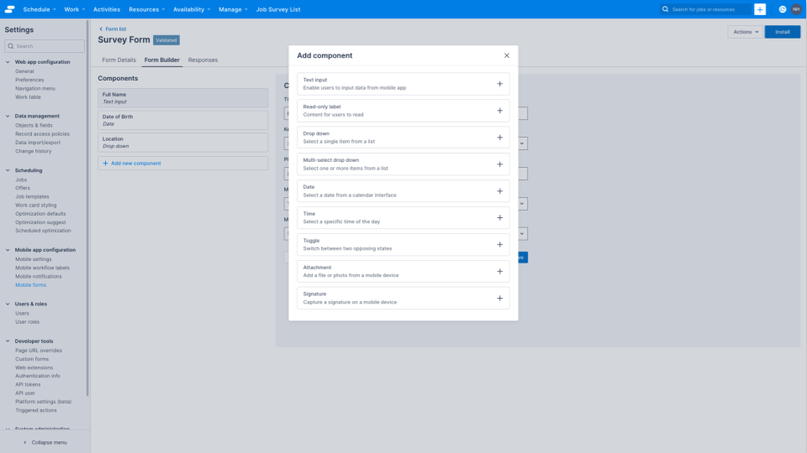Click the Settings search field
Screen dimensions: 807x453
pyautogui.click(x=45, y=46)
